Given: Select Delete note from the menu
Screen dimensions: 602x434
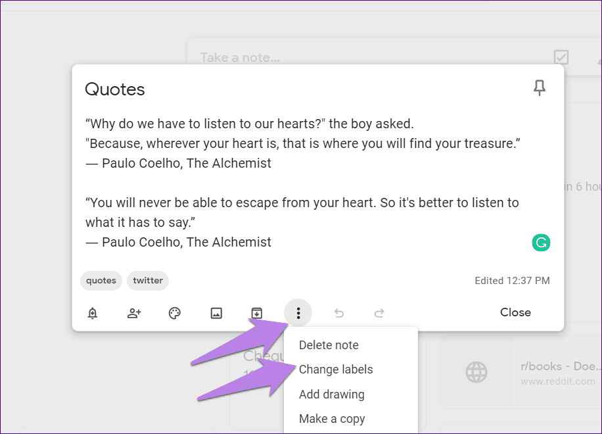Looking at the screenshot, I should pos(328,345).
